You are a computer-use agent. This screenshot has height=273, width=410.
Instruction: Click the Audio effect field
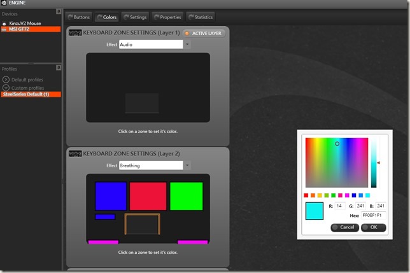click(x=151, y=45)
